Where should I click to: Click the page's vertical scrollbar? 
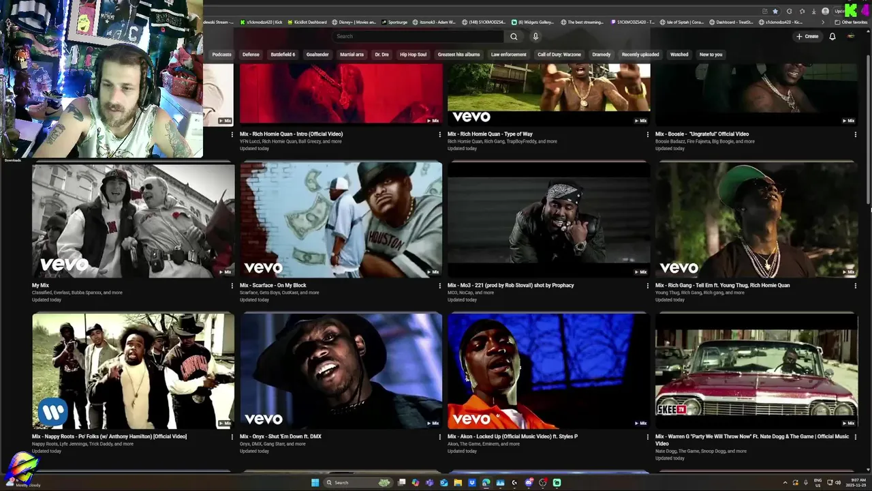coord(868,130)
